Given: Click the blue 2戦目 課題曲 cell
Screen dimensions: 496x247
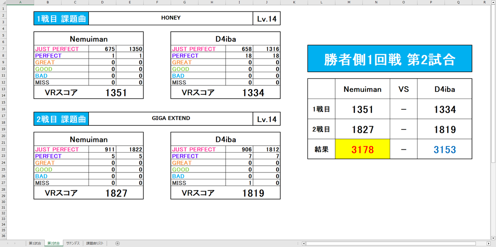Looking at the screenshot, I should (61, 119).
